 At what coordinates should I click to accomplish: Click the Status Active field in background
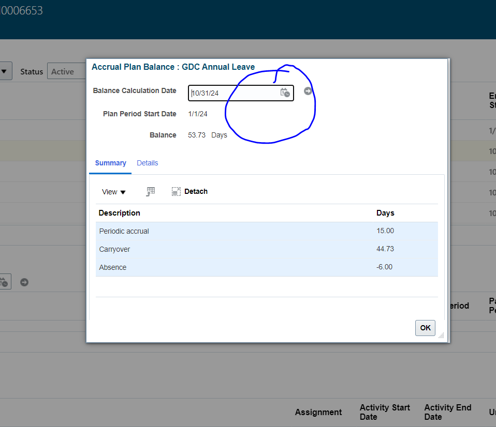[66, 71]
